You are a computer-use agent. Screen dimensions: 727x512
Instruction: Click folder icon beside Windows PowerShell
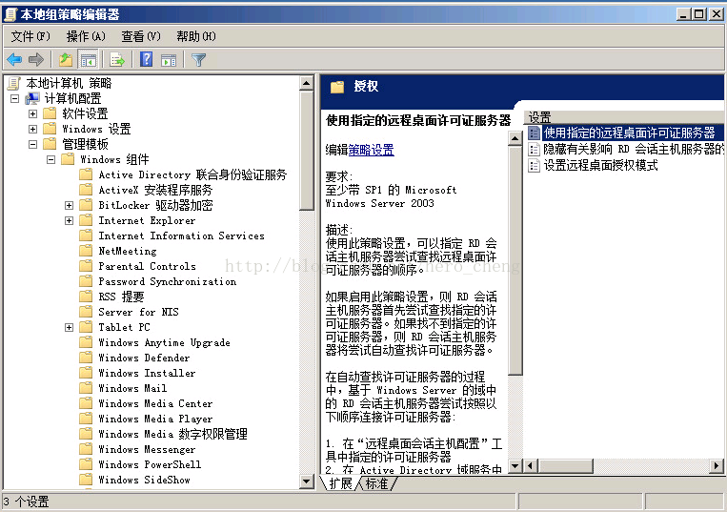(x=86, y=464)
